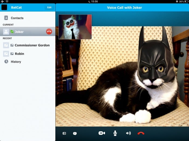The height and width of the screenshot is (141, 189).
Task: Open the Robin recent conversation
Action: coord(19,54)
